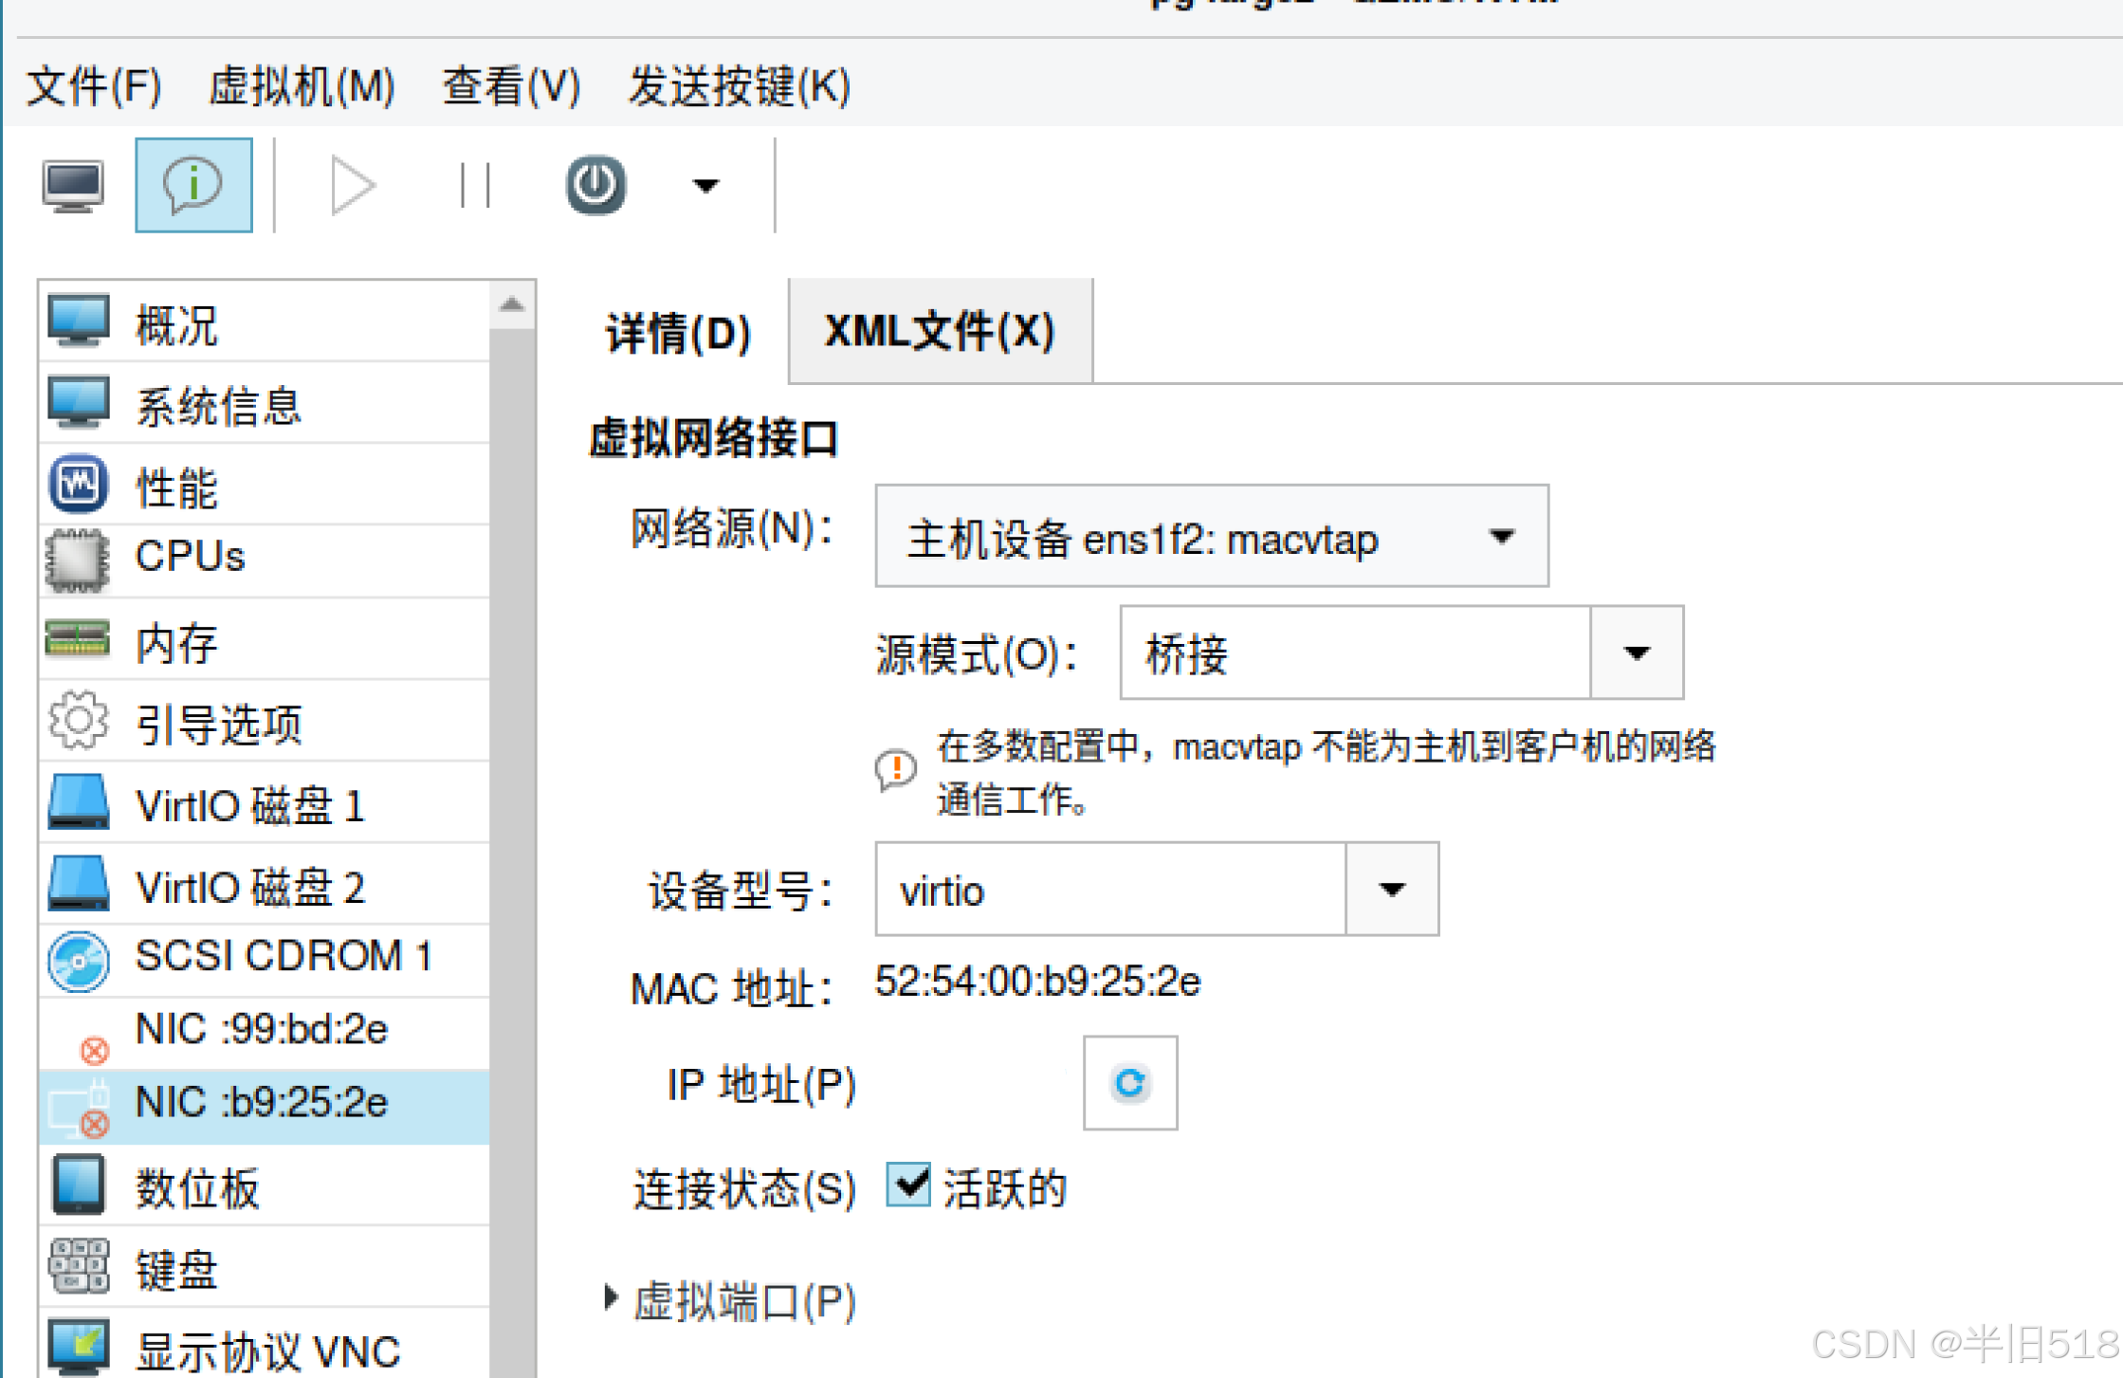Select the SCSI CDROM 1 disc item
The height and width of the screenshot is (1378, 2123).
(281, 956)
